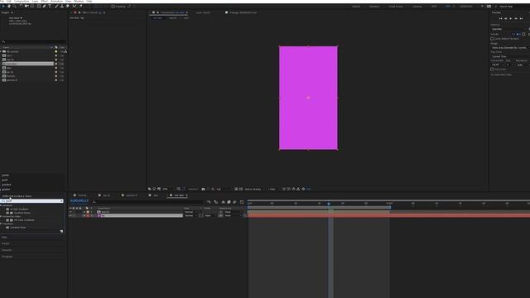The width and height of the screenshot is (530, 298).
Task: Select the Clone Stamp tool
Action: 62,6
